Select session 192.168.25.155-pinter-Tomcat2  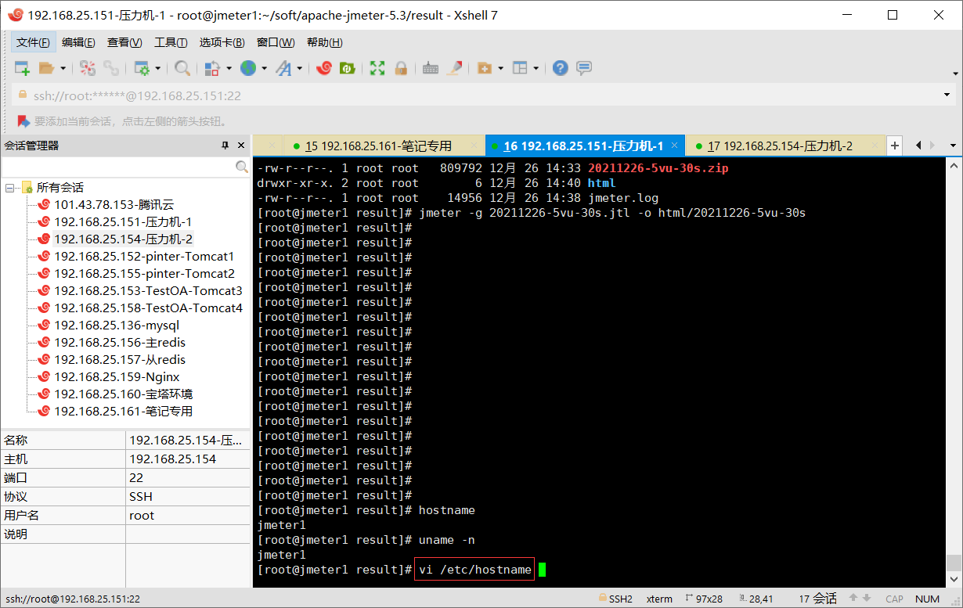coord(144,274)
